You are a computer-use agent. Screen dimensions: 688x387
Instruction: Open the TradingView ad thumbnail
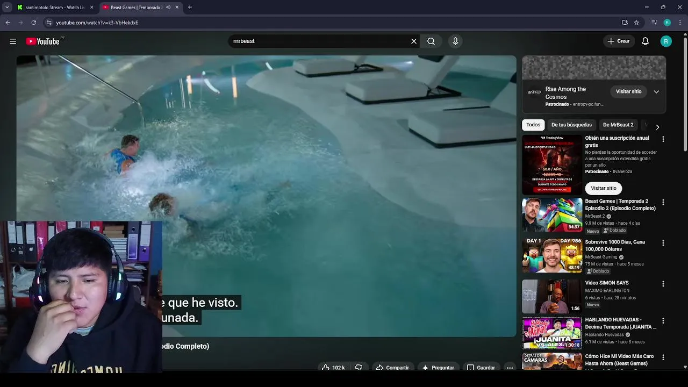[552, 164]
